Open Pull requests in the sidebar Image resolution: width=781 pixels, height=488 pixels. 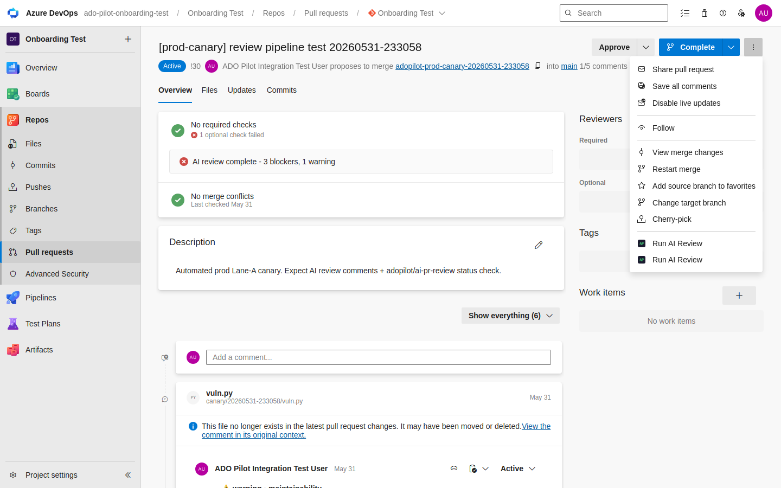pos(71,252)
